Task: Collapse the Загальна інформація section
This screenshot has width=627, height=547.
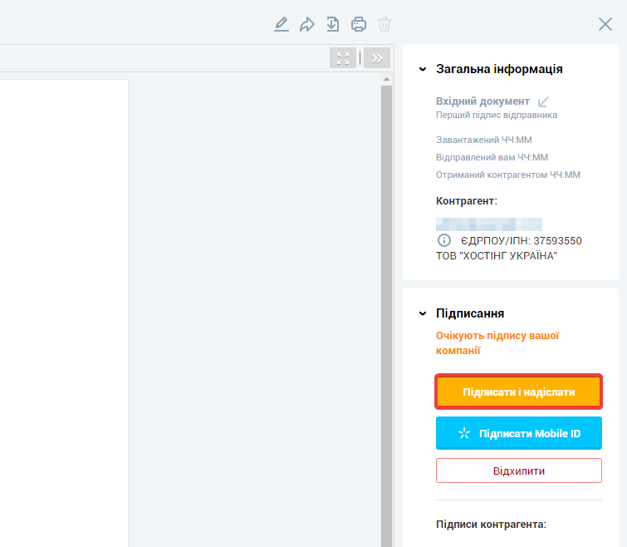Action: click(423, 69)
